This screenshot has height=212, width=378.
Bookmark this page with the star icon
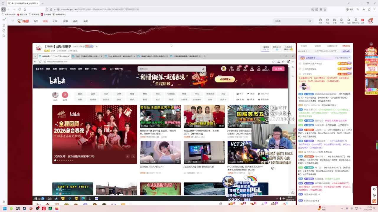click(325, 9)
